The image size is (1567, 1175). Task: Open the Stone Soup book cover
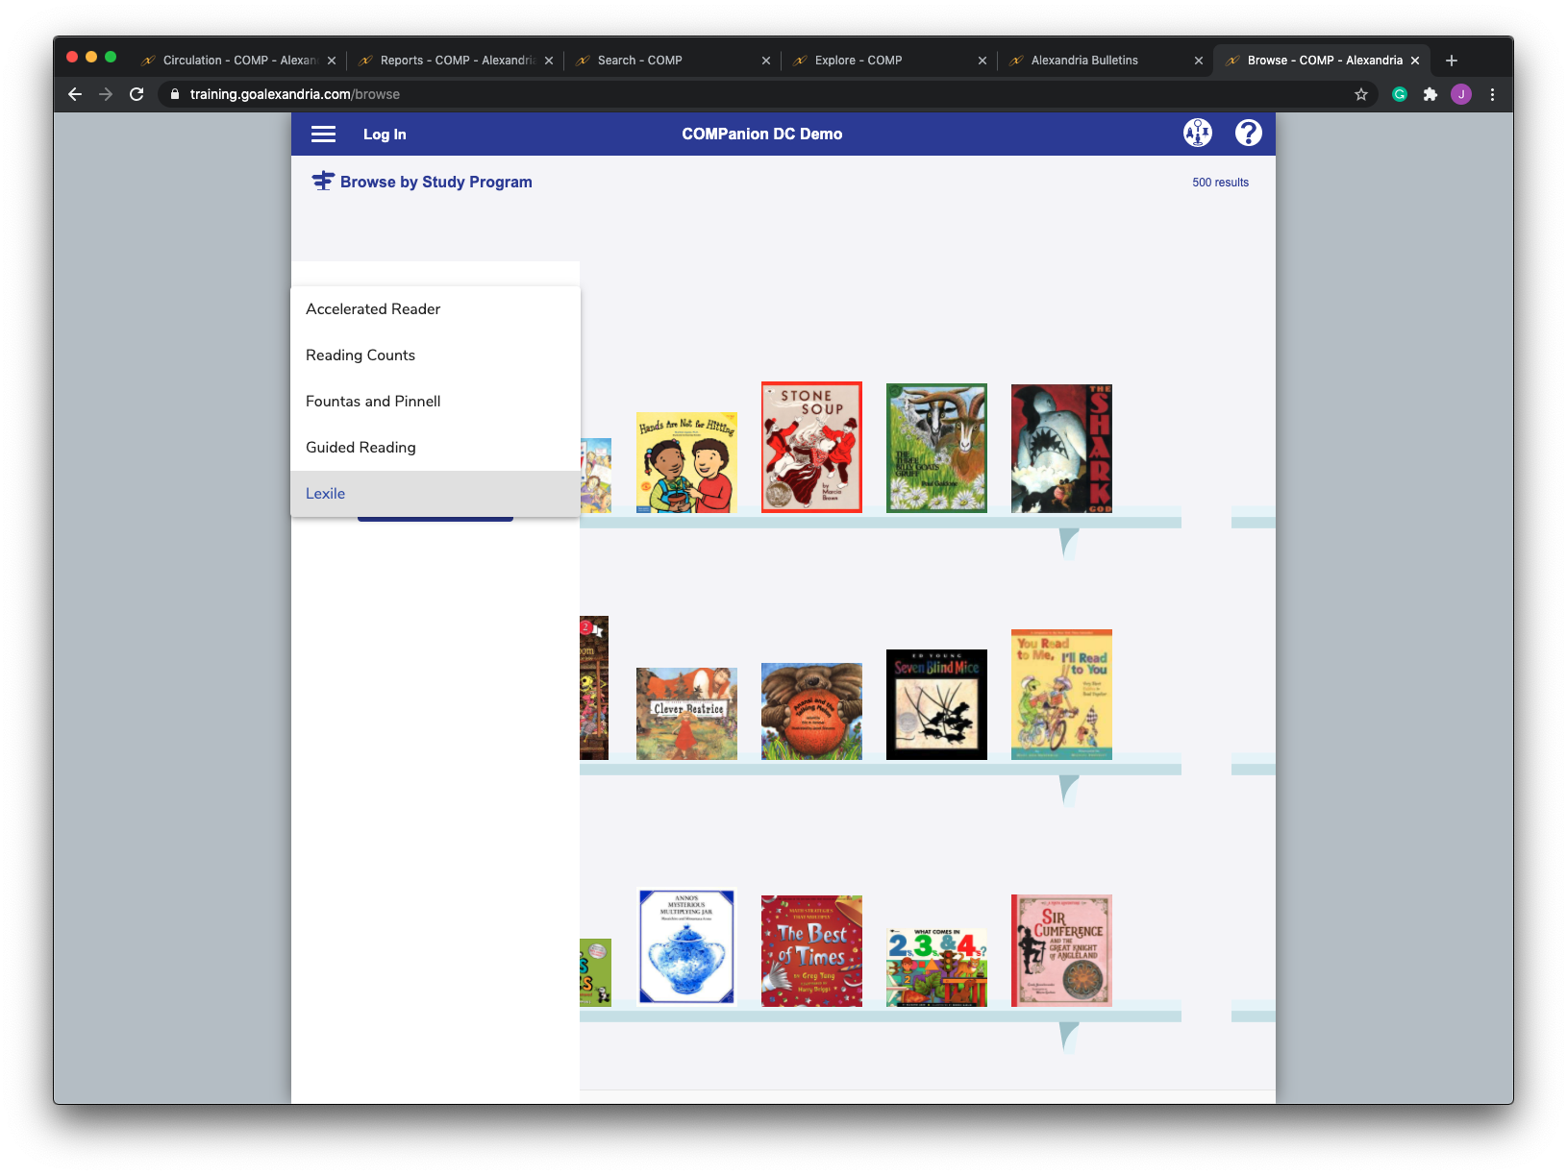click(811, 447)
